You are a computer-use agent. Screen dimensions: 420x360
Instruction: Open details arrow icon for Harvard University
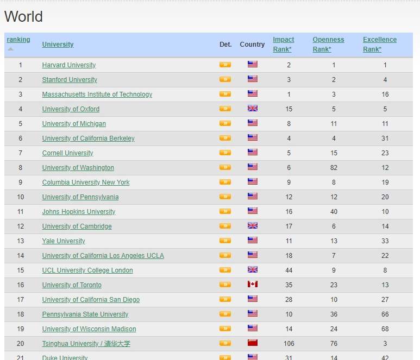point(225,65)
